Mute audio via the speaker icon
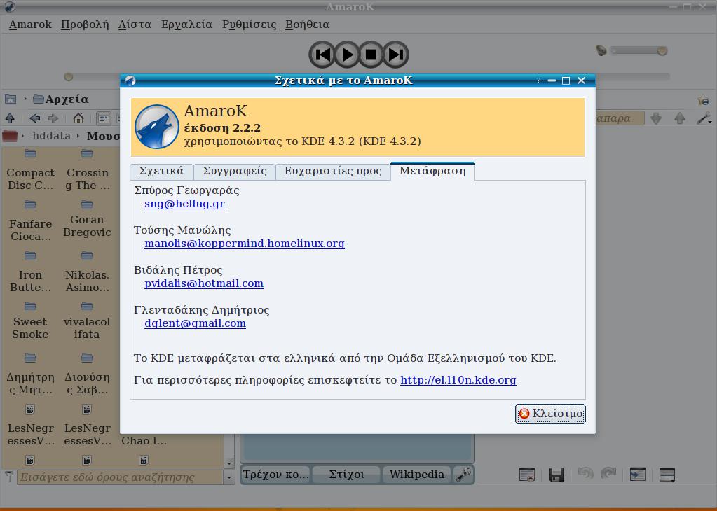 tap(601, 50)
